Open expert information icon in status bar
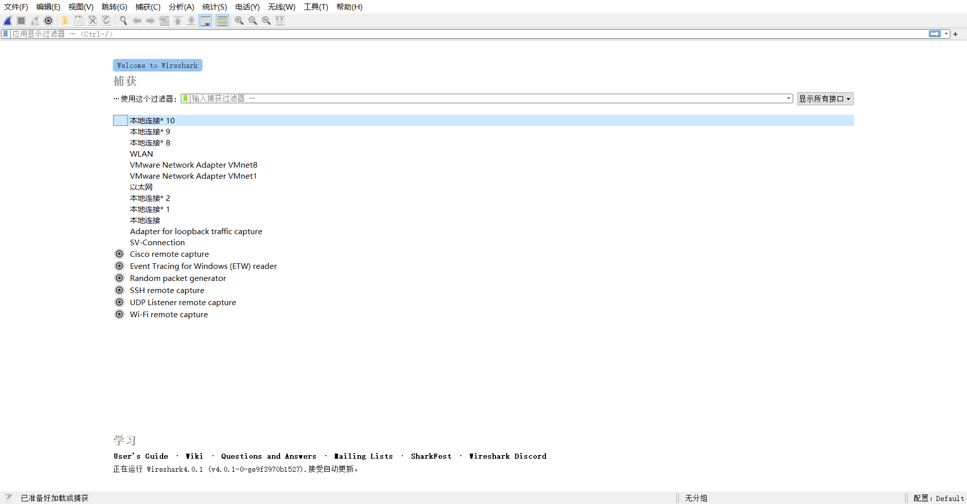Viewport: 967px width, 504px height. [x=9, y=497]
